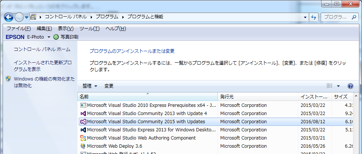Refresh the address bar view
Viewport: 362px width, 154px height.
[314, 17]
